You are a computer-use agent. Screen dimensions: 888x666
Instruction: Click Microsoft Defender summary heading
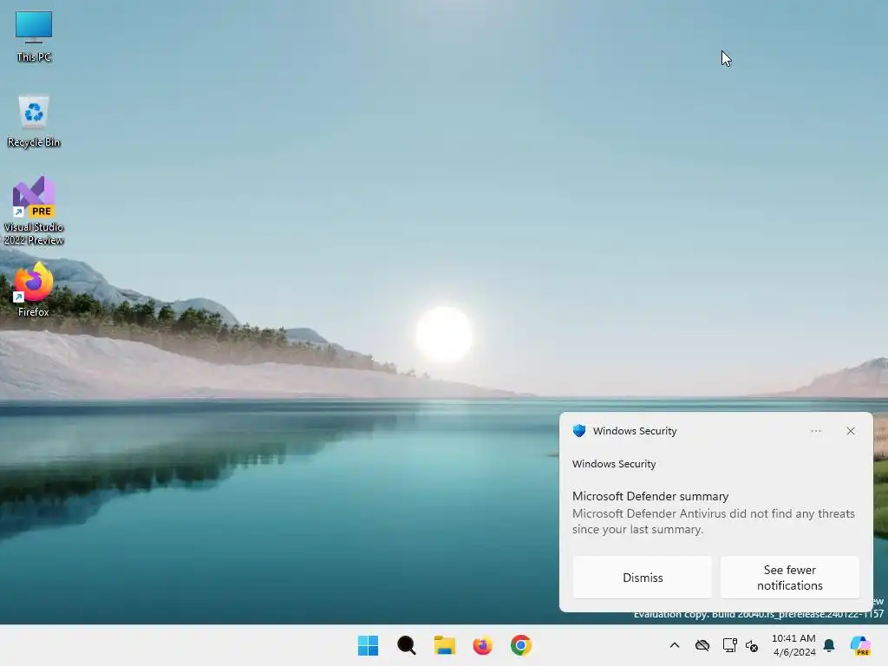pos(650,496)
